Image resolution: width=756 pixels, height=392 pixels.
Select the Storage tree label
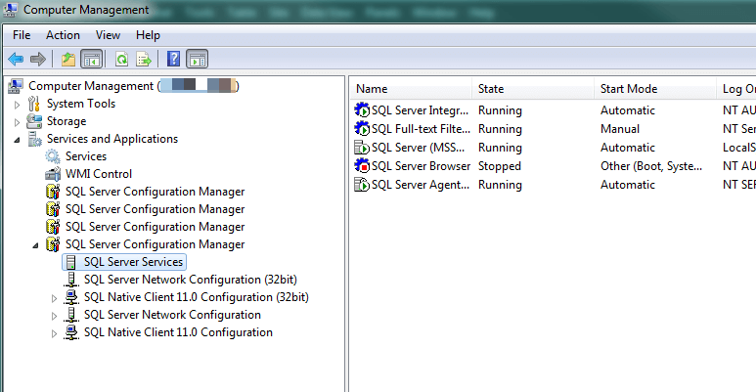click(x=67, y=121)
